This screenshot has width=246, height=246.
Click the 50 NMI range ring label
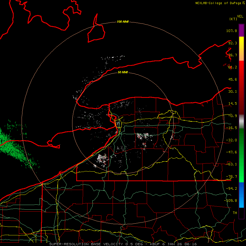(x=123, y=72)
